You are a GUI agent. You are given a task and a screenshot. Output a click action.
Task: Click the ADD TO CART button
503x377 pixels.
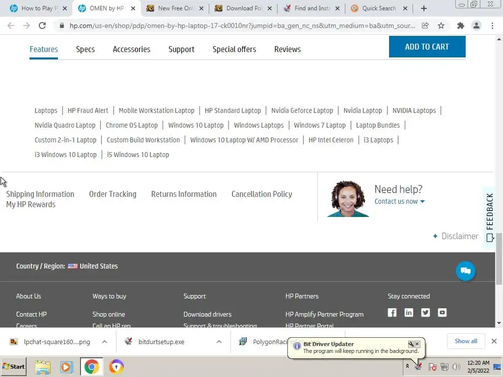tap(427, 47)
